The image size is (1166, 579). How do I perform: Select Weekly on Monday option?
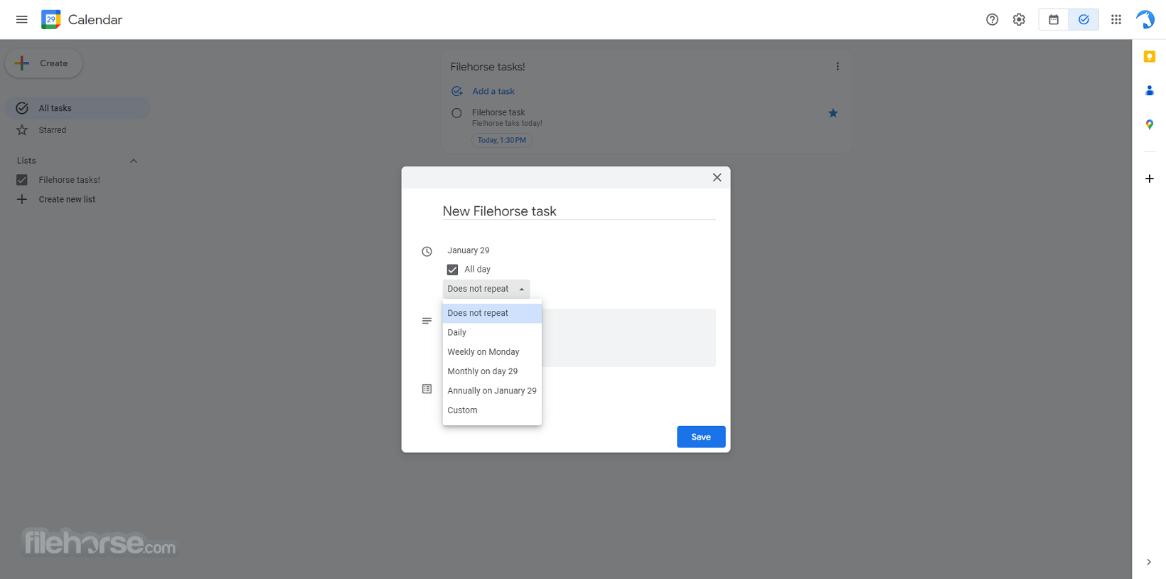(x=492, y=352)
